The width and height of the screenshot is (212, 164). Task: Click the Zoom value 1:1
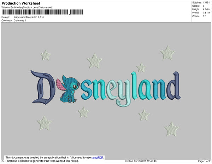(x=205, y=16)
